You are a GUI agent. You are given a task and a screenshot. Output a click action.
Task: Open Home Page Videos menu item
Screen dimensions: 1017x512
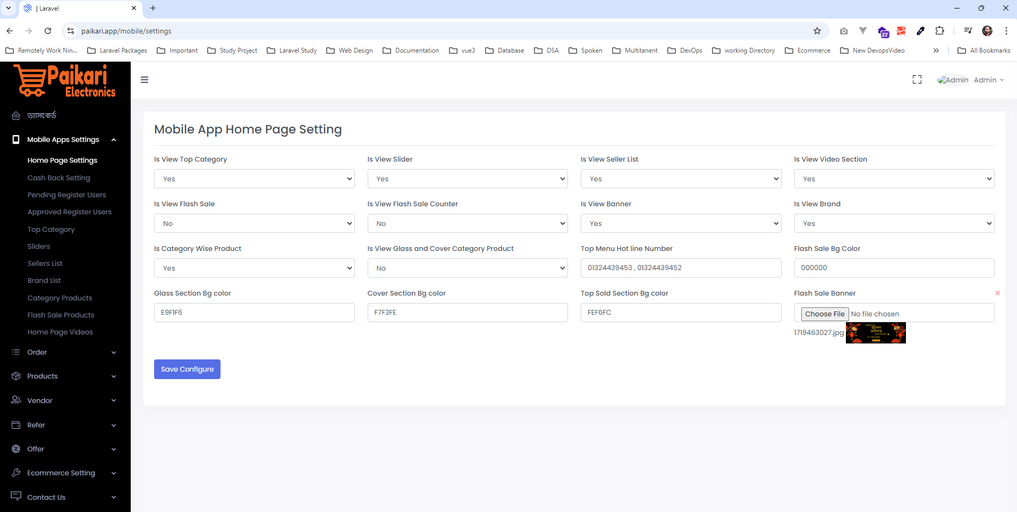60,332
